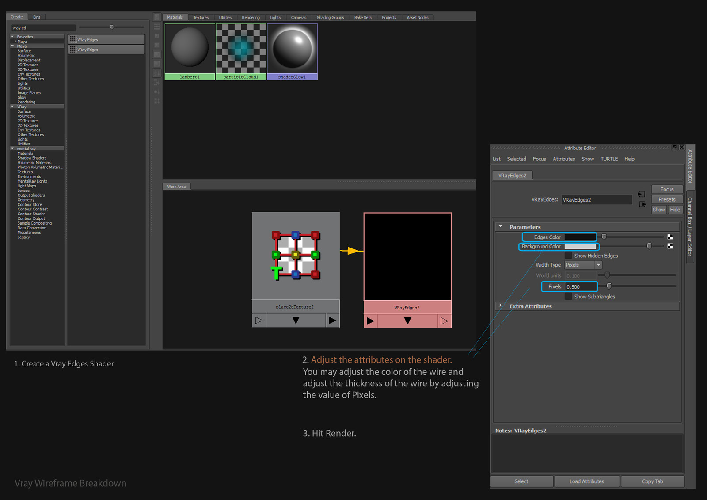Click the Focus button beside node name
707x500 pixels.
point(667,189)
